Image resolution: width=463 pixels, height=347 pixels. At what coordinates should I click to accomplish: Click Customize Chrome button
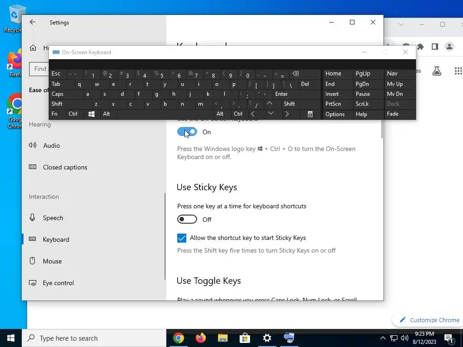tap(429, 320)
